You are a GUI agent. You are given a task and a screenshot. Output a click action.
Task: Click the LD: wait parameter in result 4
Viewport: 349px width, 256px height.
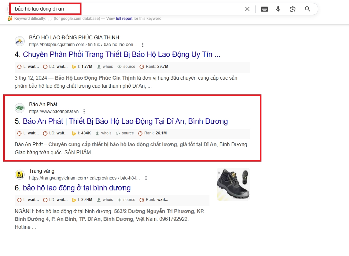(x=55, y=67)
